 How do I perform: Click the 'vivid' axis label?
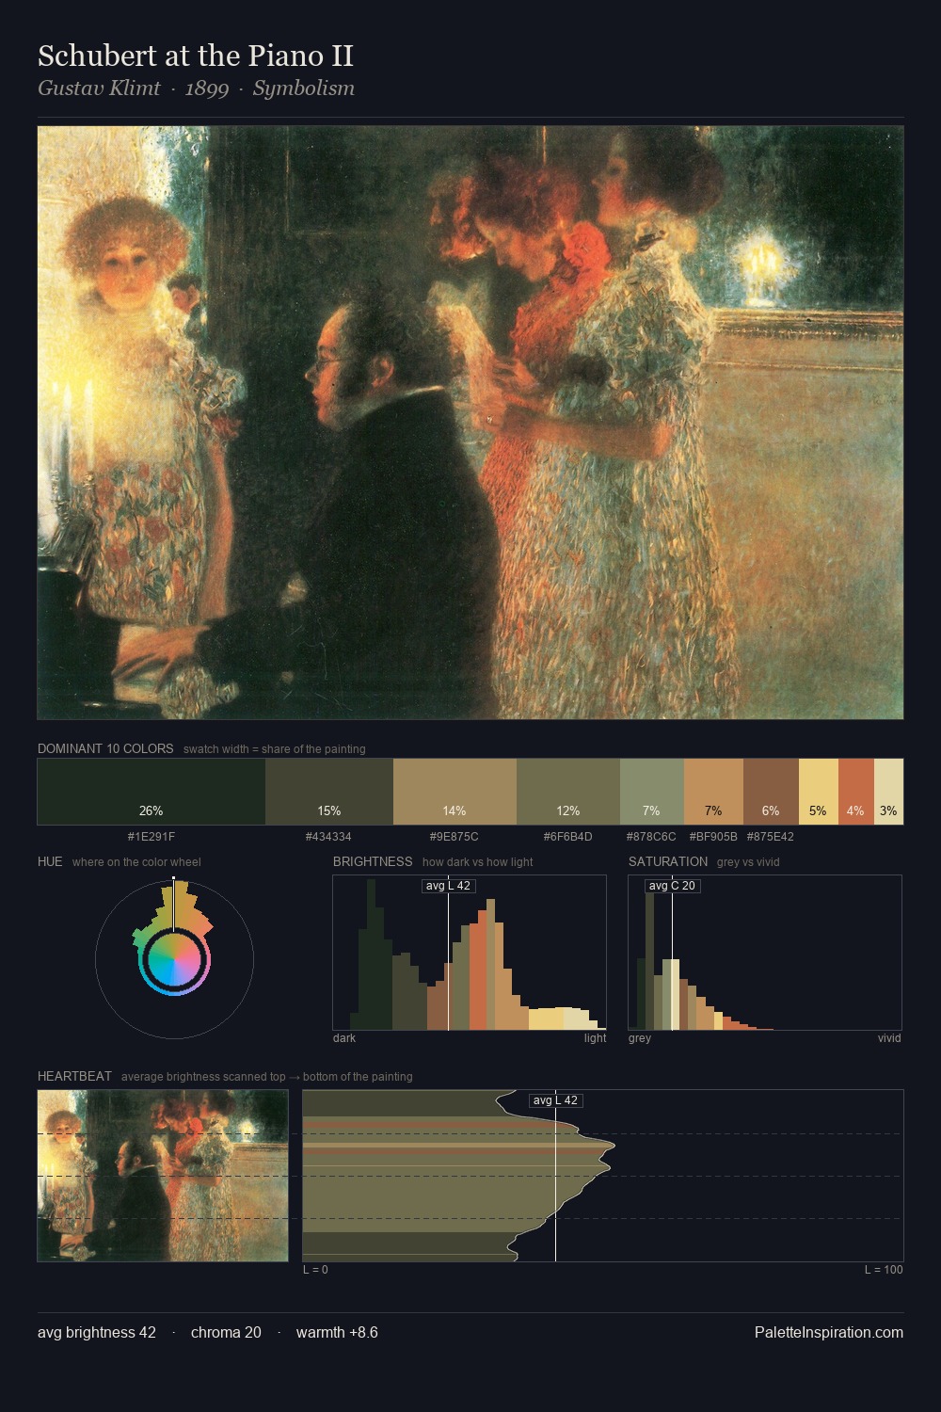tap(889, 1038)
